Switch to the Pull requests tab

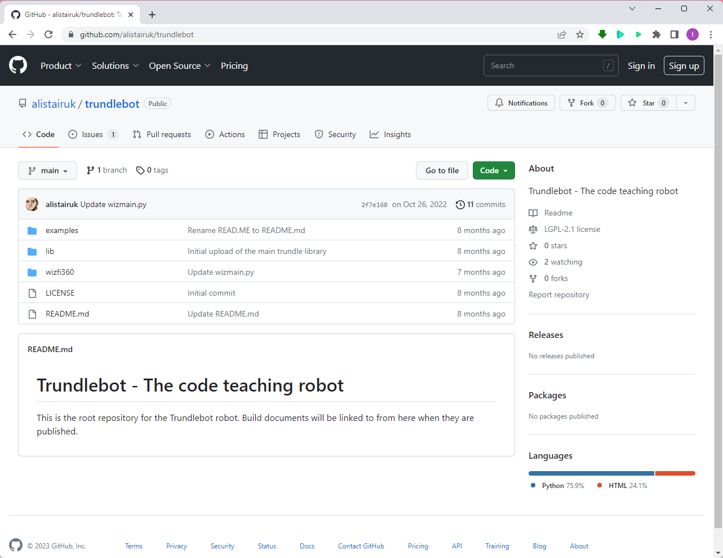(x=162, y=134)
